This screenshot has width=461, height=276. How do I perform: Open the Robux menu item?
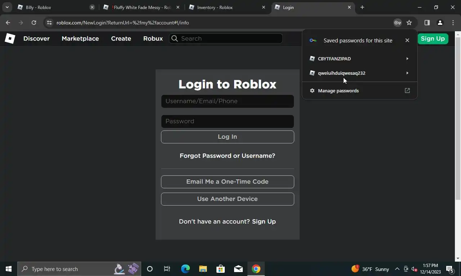(153, 38)
